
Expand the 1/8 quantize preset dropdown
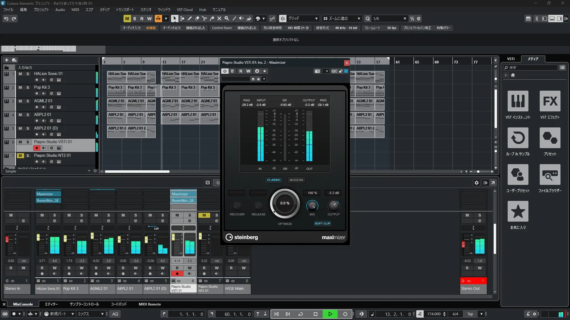405,18
